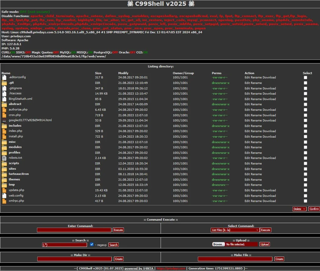
Task: Click the folder icon next to "scripts"
Action: pyautogui.click(x=4, y=163)
